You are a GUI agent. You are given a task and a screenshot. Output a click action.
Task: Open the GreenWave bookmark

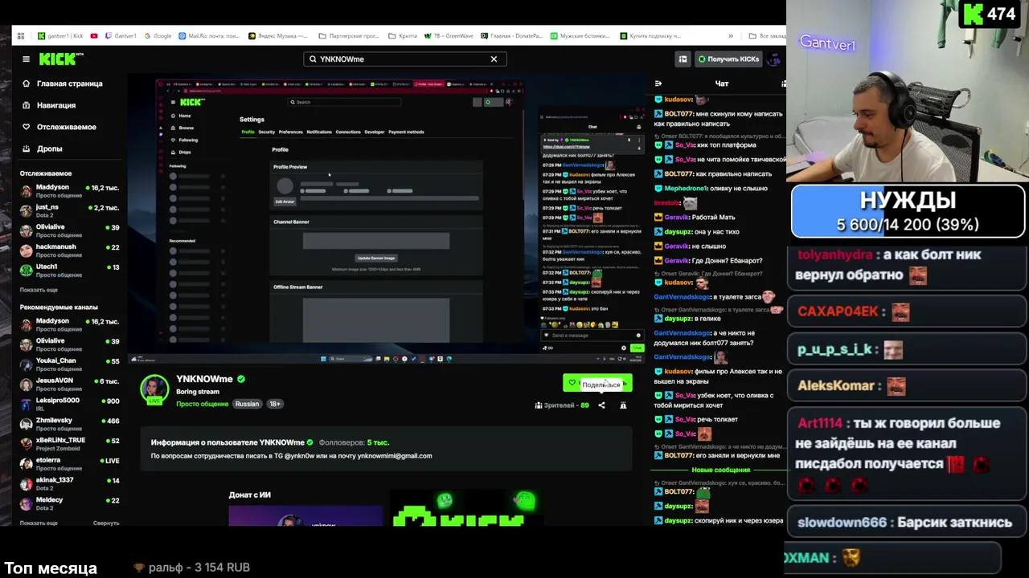pos(450,36)
